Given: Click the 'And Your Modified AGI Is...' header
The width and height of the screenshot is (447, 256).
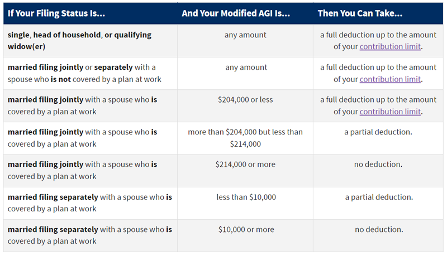Looking at the screenshot, I should 236,13.
